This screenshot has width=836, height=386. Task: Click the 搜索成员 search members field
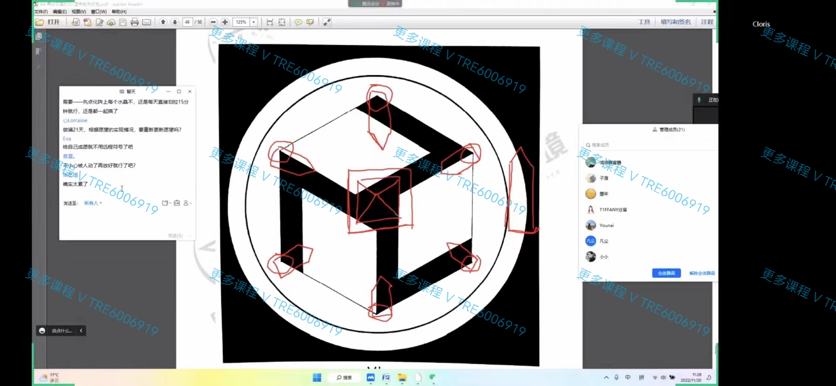coord(649,145)
